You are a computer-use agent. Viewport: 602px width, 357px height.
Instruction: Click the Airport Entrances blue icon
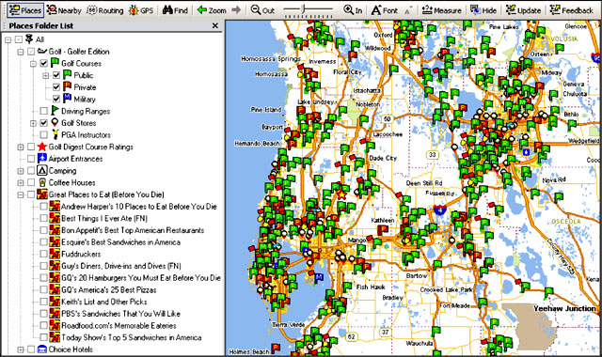point(42,159)
